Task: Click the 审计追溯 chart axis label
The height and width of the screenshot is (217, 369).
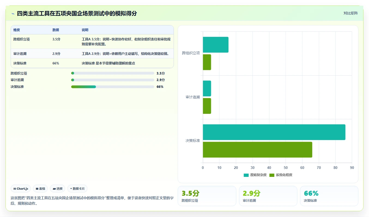Action: point(193,97)
